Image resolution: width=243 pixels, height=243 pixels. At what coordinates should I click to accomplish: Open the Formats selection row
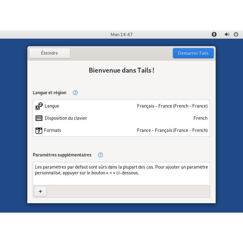click(122, 130)
